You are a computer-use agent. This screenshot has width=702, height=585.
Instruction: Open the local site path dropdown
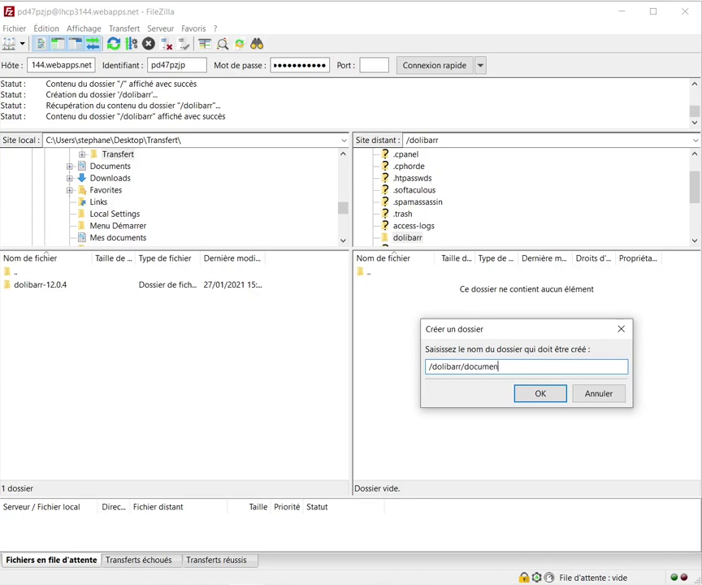point(344,141)
